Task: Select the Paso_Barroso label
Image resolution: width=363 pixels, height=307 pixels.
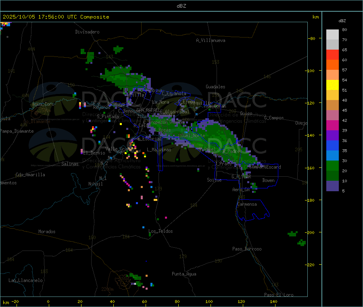Action: (x=247, y=249)
